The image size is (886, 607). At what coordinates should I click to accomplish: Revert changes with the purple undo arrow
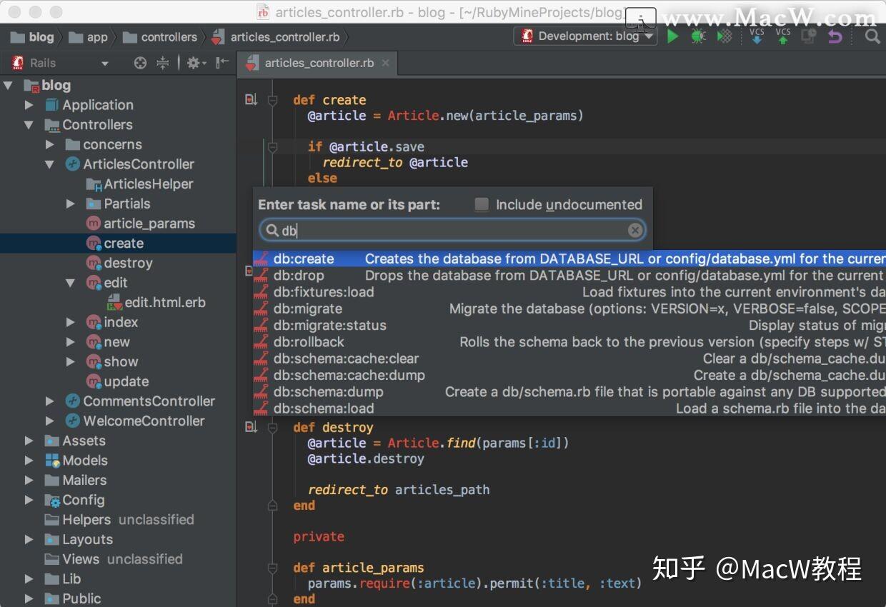coord(835,36)
